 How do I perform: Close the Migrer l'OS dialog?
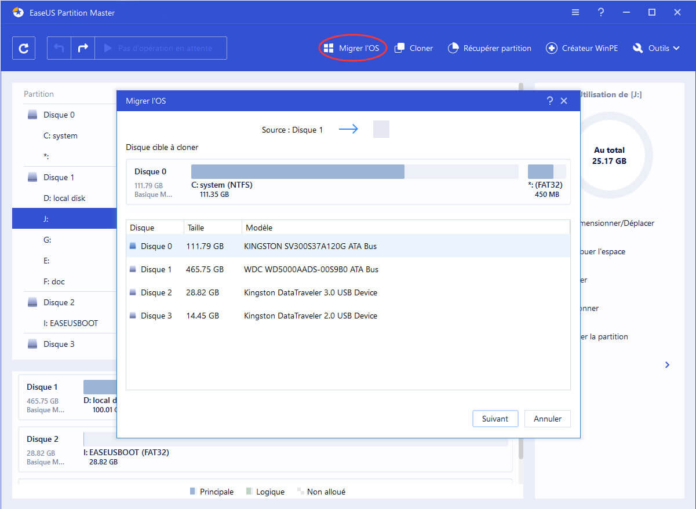pyautogui.click(x=564, y=101)
